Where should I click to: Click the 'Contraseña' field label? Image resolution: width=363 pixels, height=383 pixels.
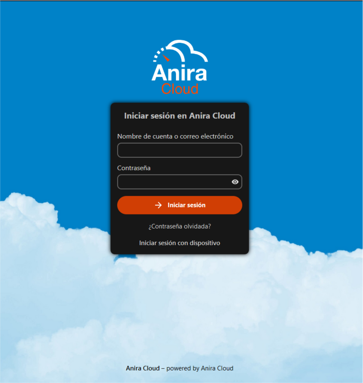point(134,168)
